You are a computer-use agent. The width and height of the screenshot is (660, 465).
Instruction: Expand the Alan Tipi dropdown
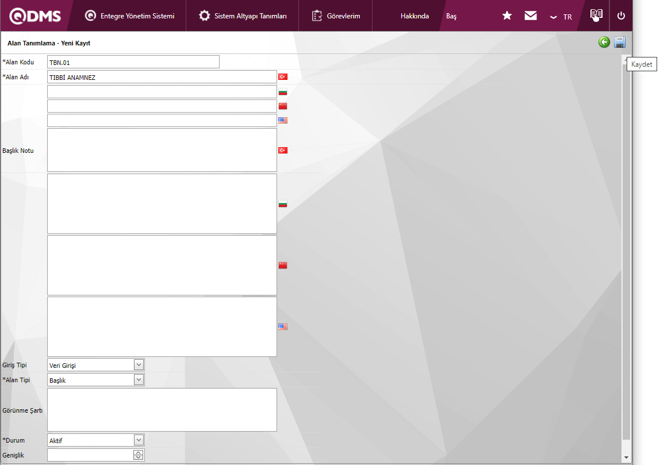[x=139, y=379]
